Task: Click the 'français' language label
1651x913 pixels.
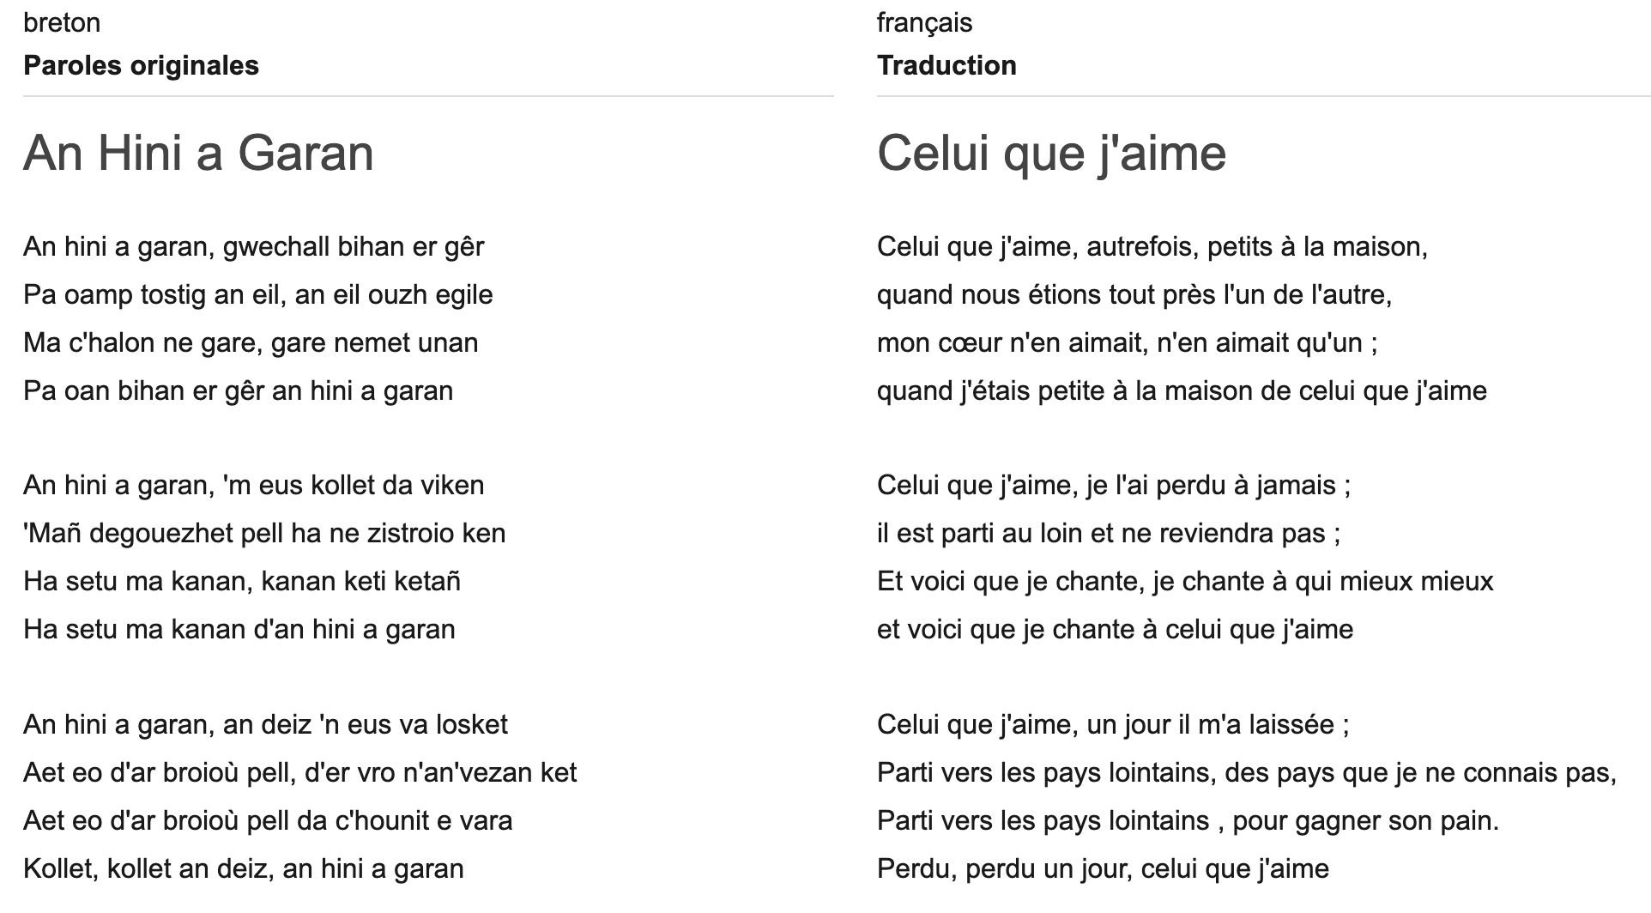Action: [x=924, y=22]
